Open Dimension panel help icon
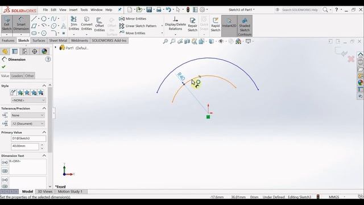Viewport: 364px width, 205px height. (48, 59)
